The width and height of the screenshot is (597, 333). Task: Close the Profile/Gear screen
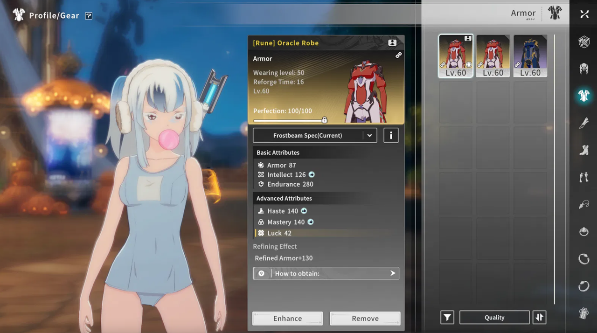[584, 14]
